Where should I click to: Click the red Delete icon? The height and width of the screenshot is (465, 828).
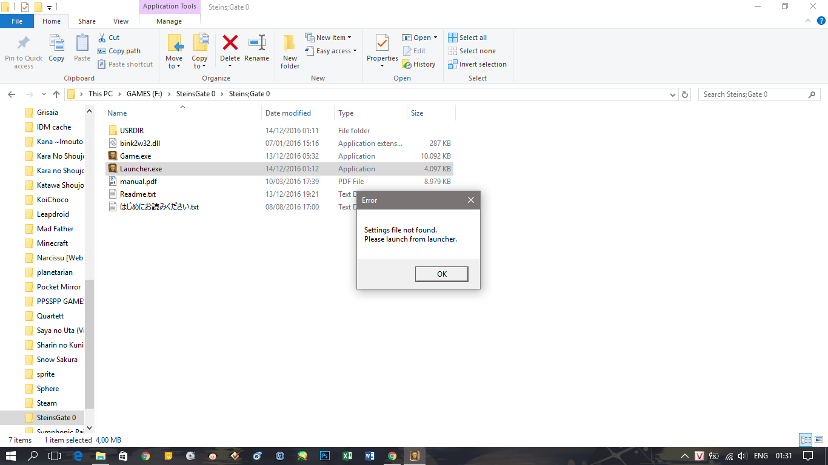(230, 43)
